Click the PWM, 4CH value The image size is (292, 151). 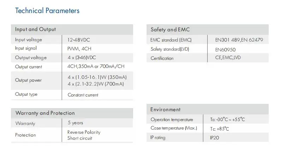tap(79, 49)
